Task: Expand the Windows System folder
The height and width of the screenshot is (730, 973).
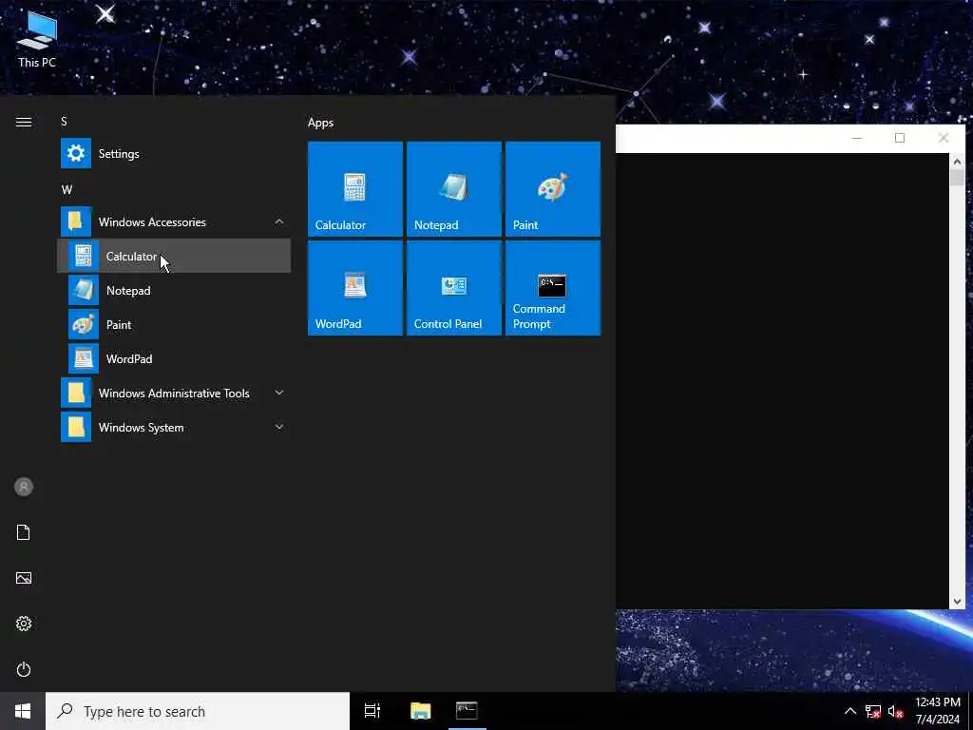Action: point(174,427)
